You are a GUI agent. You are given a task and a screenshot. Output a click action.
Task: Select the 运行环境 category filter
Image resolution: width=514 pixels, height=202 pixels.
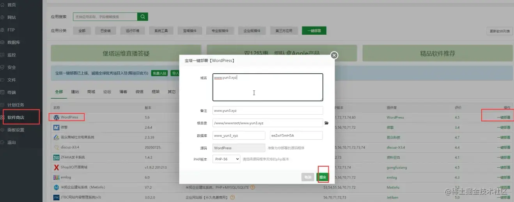[x=133, y=31]
